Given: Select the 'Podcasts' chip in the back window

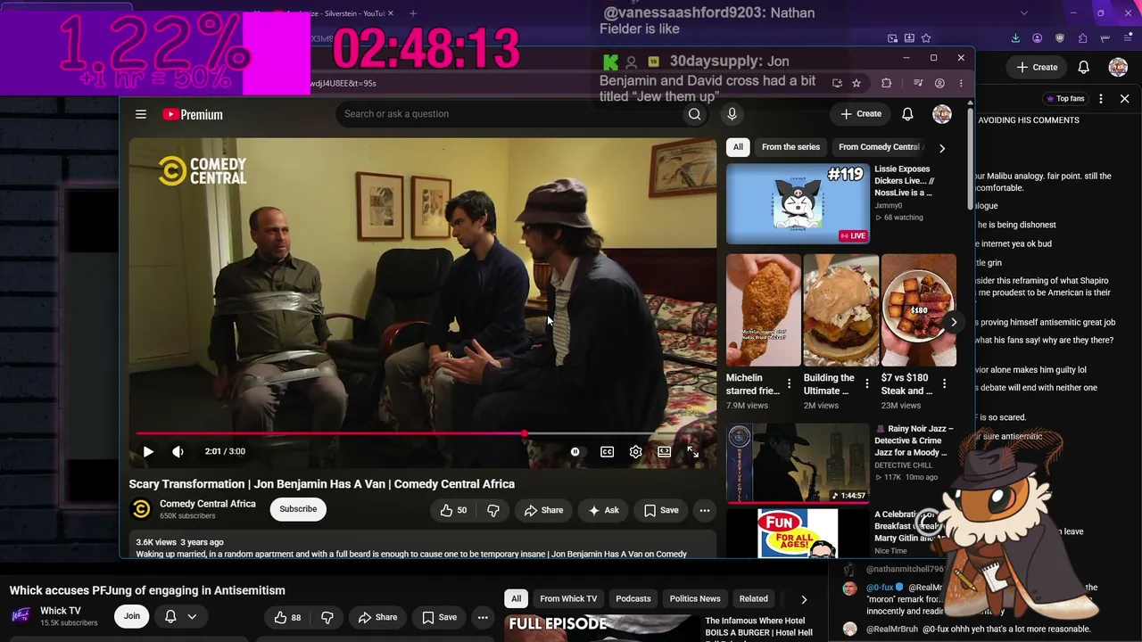Looking at the screenshot, I should 633,598.
